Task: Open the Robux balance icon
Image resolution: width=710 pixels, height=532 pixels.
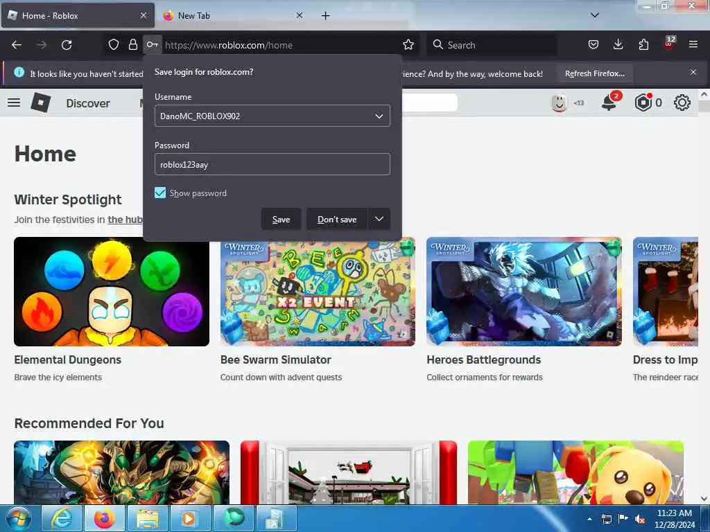Action: tap(643, 103)
